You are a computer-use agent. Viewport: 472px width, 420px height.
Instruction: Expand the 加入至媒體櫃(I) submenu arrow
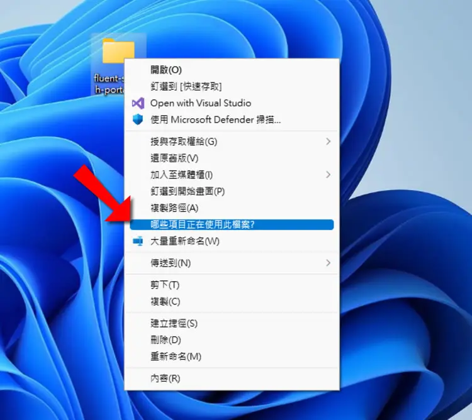(x=328, y=175)
